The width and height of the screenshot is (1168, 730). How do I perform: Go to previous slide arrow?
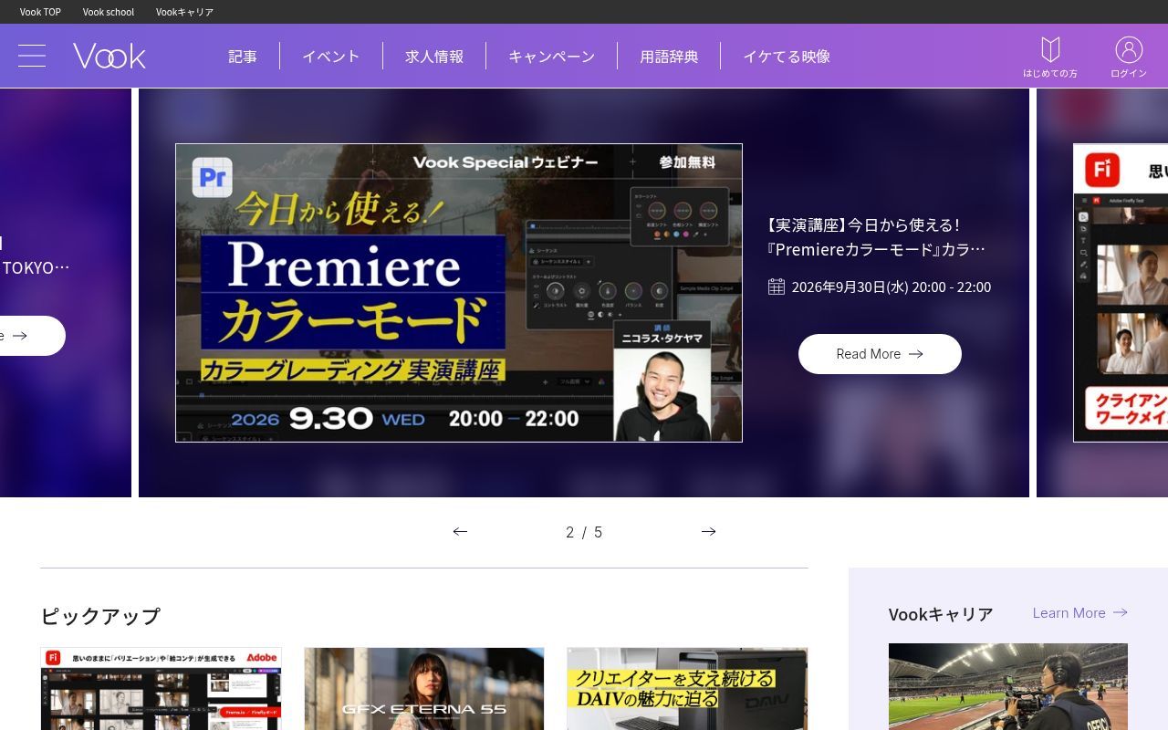pyautogui.click(x=460, y=531)
